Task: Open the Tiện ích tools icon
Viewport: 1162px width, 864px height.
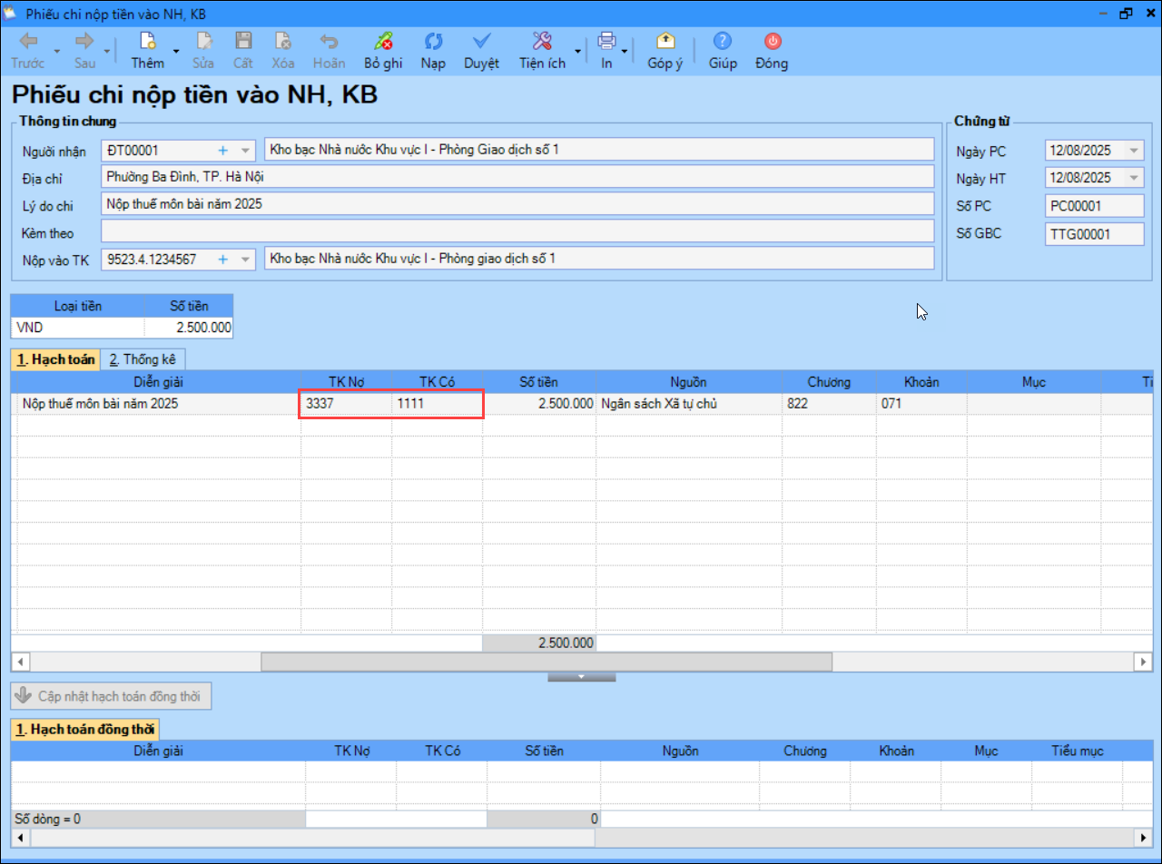Action: 542,42
